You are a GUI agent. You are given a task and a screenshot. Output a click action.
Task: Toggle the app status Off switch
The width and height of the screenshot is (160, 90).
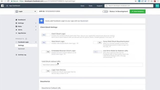coord(105,11)
